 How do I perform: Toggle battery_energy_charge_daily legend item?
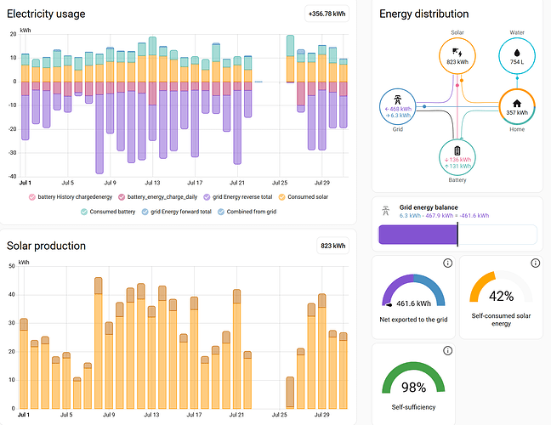pyautogui.click(x=158, y=197)
